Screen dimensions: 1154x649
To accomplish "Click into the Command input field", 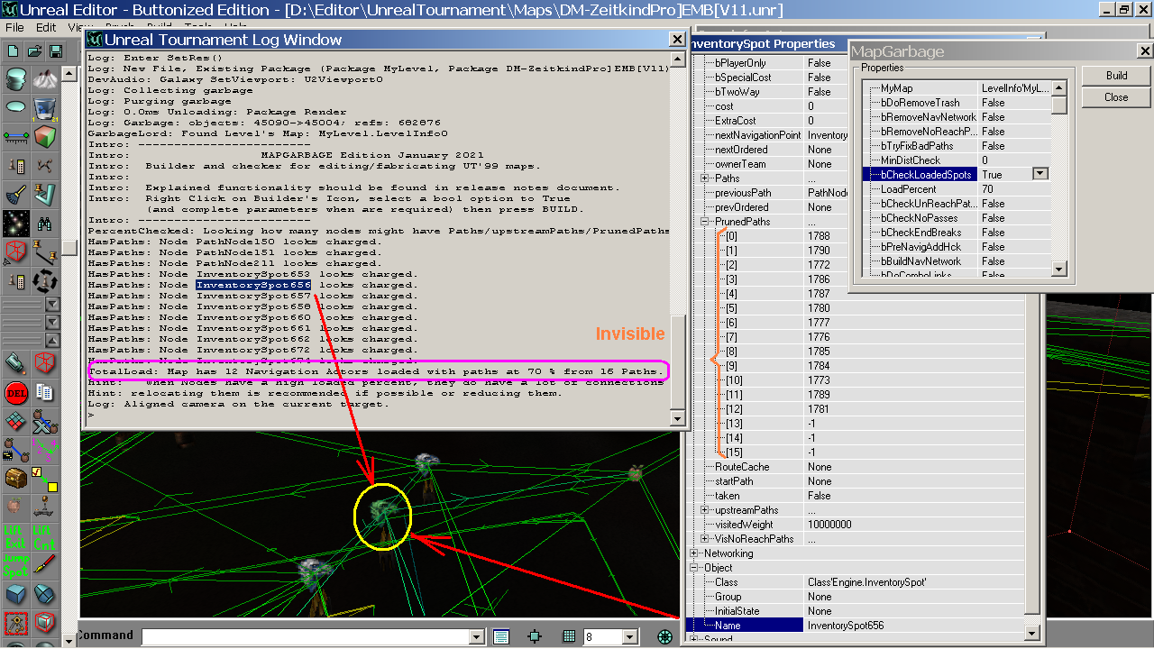I will coord(305,637).
